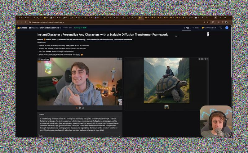The height and width of the screenshot is (153, 248).
Task: Select the webcam source icon below image
Action: 80,108
